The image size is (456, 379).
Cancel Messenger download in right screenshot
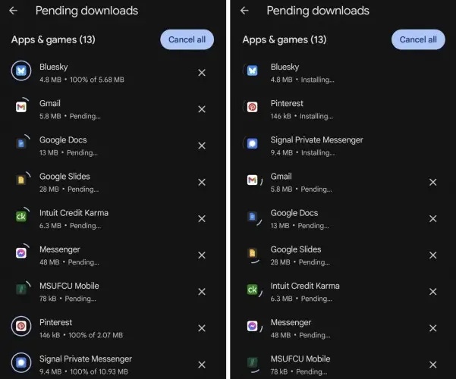pos(432,327)
